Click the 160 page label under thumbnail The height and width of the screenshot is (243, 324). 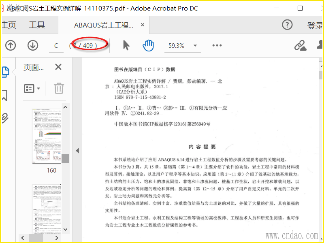[x=51, y=171]
